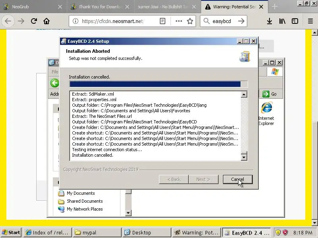Open the Windows Start menu
This screenshot has width=318, height=238.
[12, 232]
